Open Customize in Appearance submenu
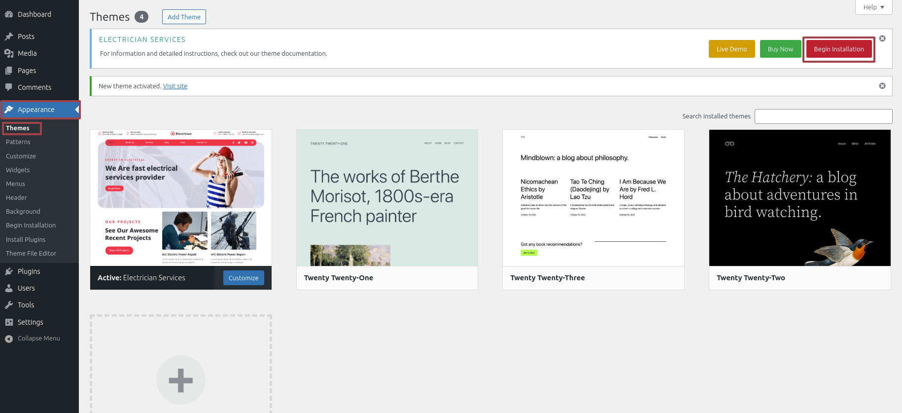902x413 pixels. point(21,156)
